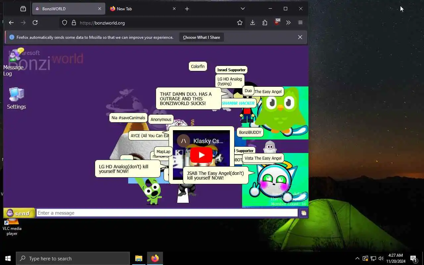Click the Nia #saveCanimals name tag
Image resolution: width=424 pixels, height=265 pixels.
click(128, 118)
